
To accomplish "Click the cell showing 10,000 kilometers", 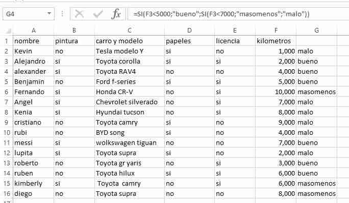I will click(x=276, y=92).
